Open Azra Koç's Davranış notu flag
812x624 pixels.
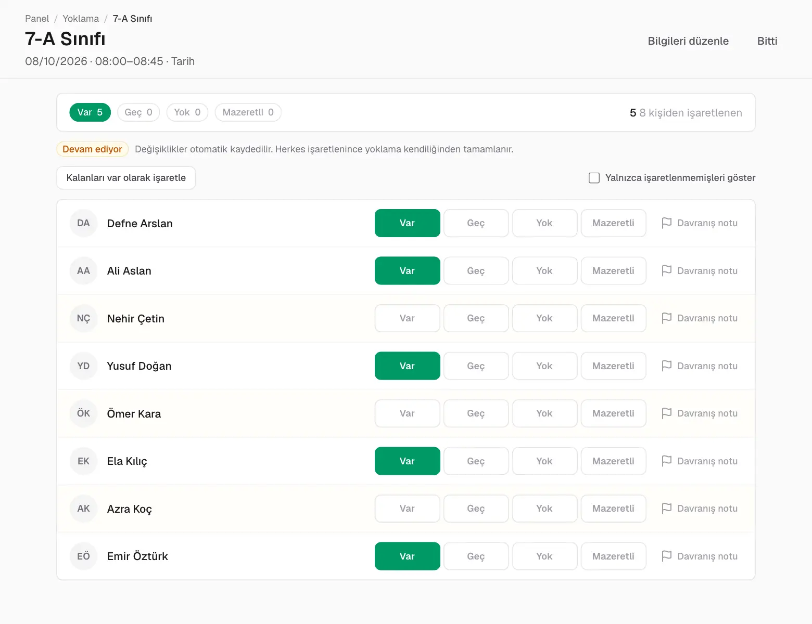(x=699, y=509)
